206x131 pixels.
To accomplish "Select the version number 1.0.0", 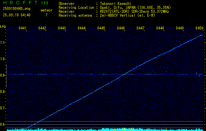I will [x=45, y=3].
